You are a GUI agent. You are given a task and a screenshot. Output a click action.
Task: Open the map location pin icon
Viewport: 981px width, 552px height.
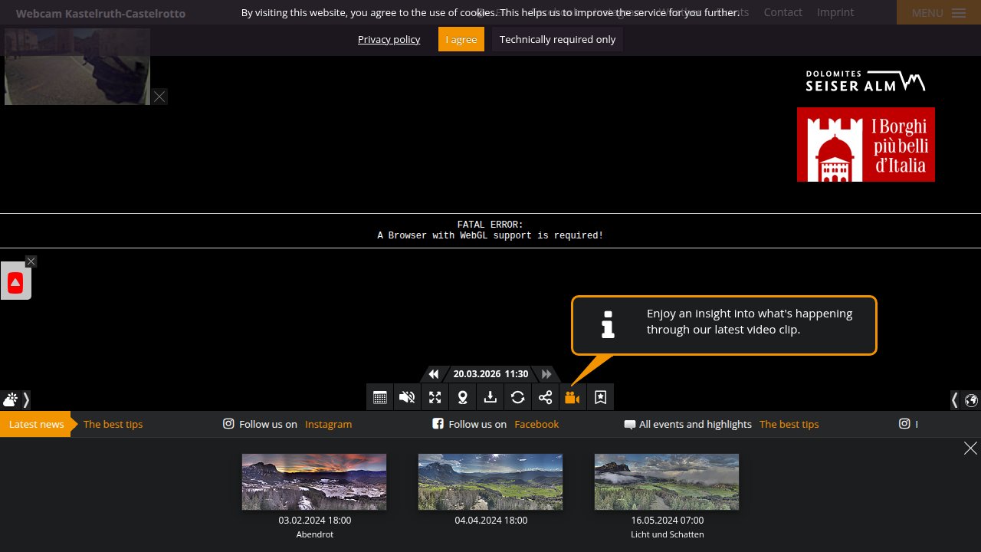pos(463,397)
